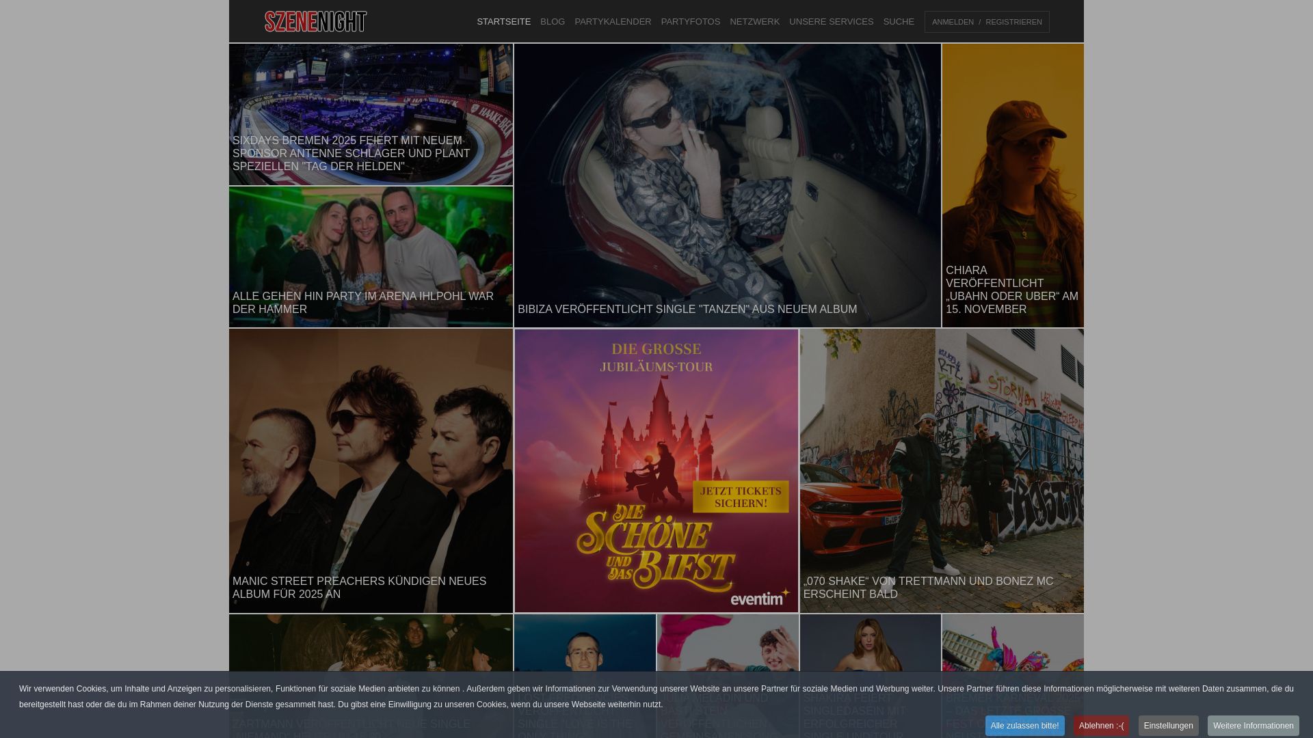Open the Partyfotos section
This screenshot has width=1313, height=738.
point(690,22)
